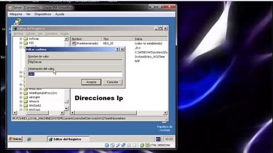Click the Aceptar button
273x153 pixels.
[x=91, y=82]
